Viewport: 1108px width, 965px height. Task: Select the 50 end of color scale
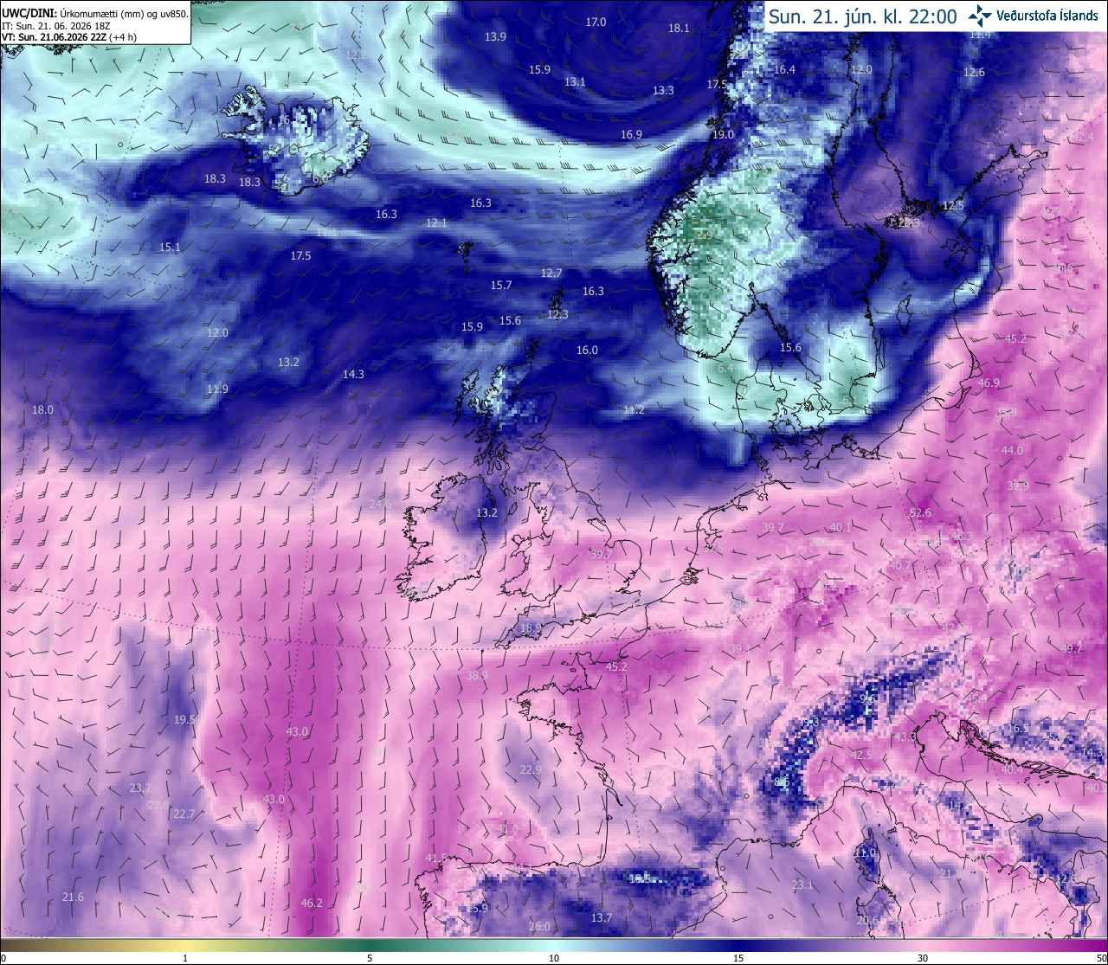pos(1101,958)
